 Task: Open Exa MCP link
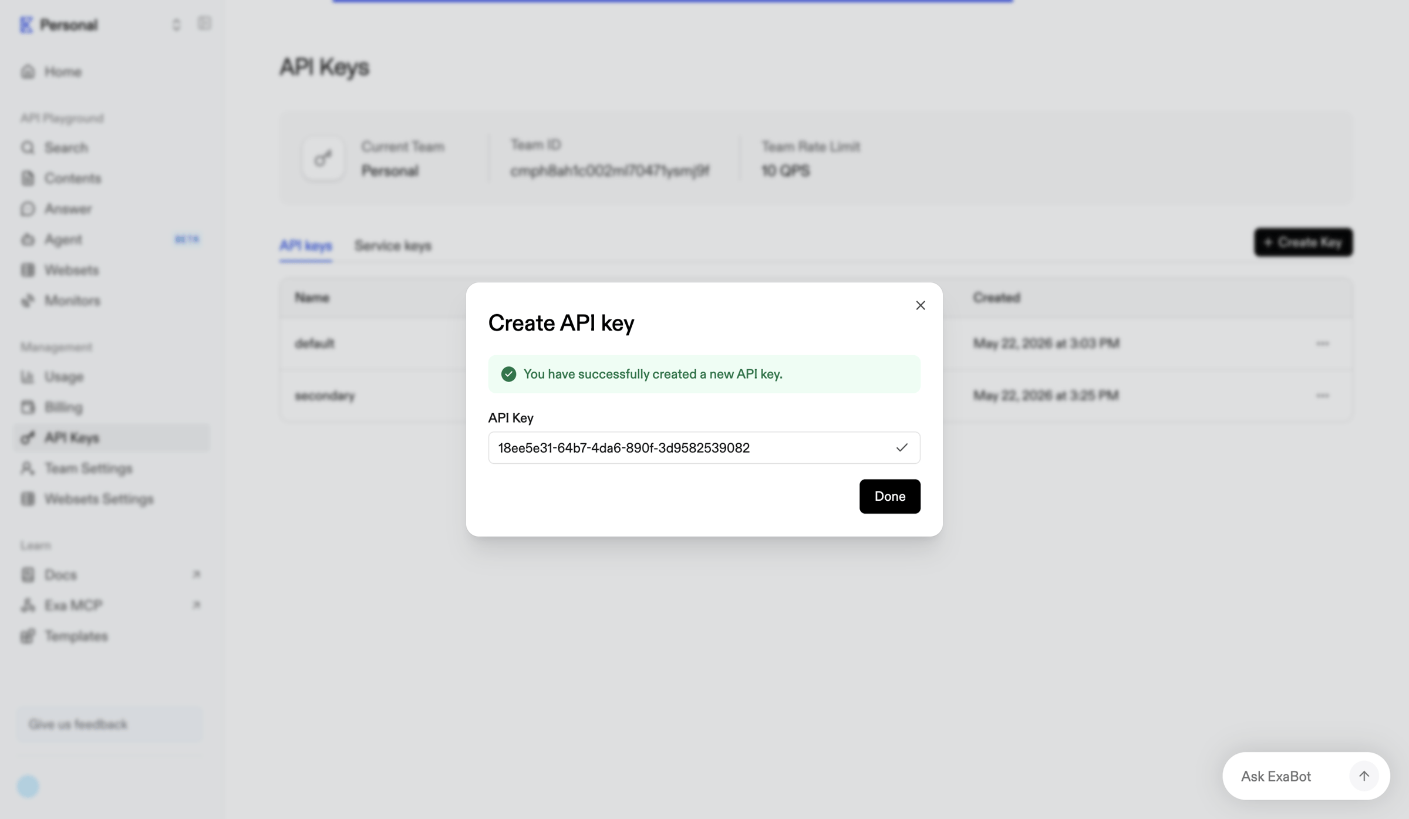pos(112,605)
